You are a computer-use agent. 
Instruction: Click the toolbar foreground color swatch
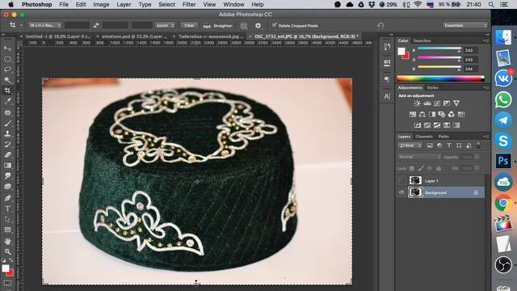point(6,268)
